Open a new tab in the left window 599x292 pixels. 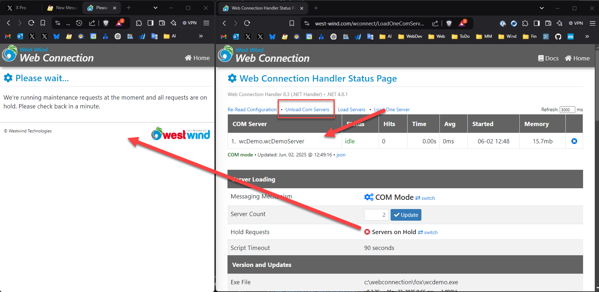[x=129, y=8]
